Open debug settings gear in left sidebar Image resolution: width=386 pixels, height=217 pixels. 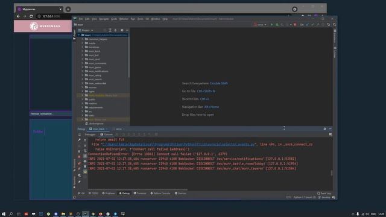tap(79, 175)
